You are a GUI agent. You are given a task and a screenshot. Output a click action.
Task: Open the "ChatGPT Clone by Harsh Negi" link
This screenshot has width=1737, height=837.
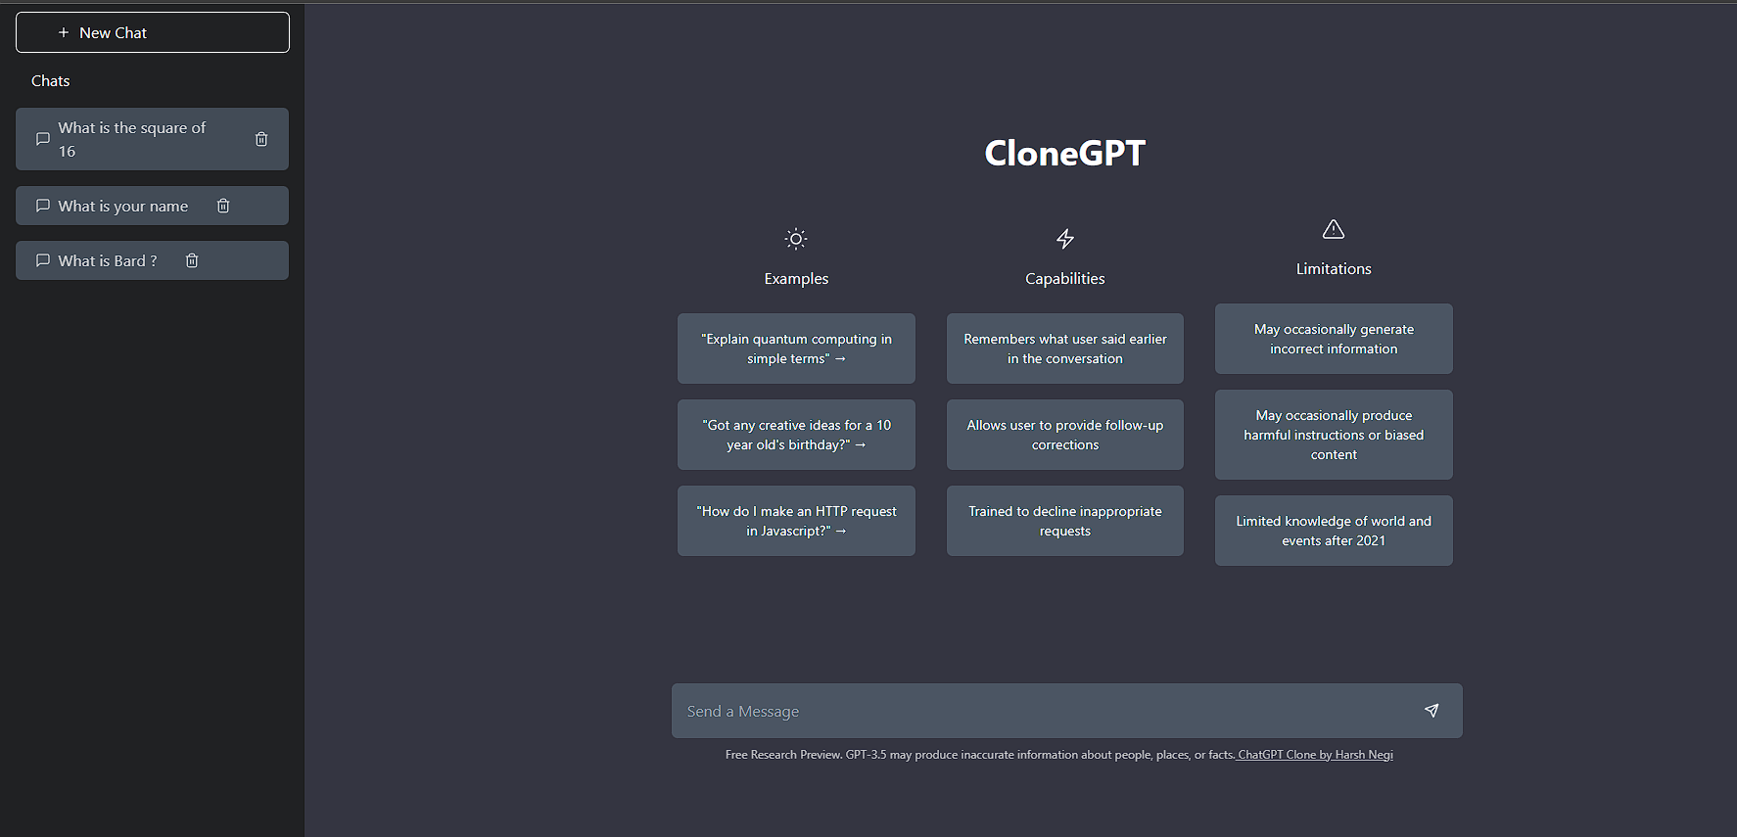[x=1315, y=755]
